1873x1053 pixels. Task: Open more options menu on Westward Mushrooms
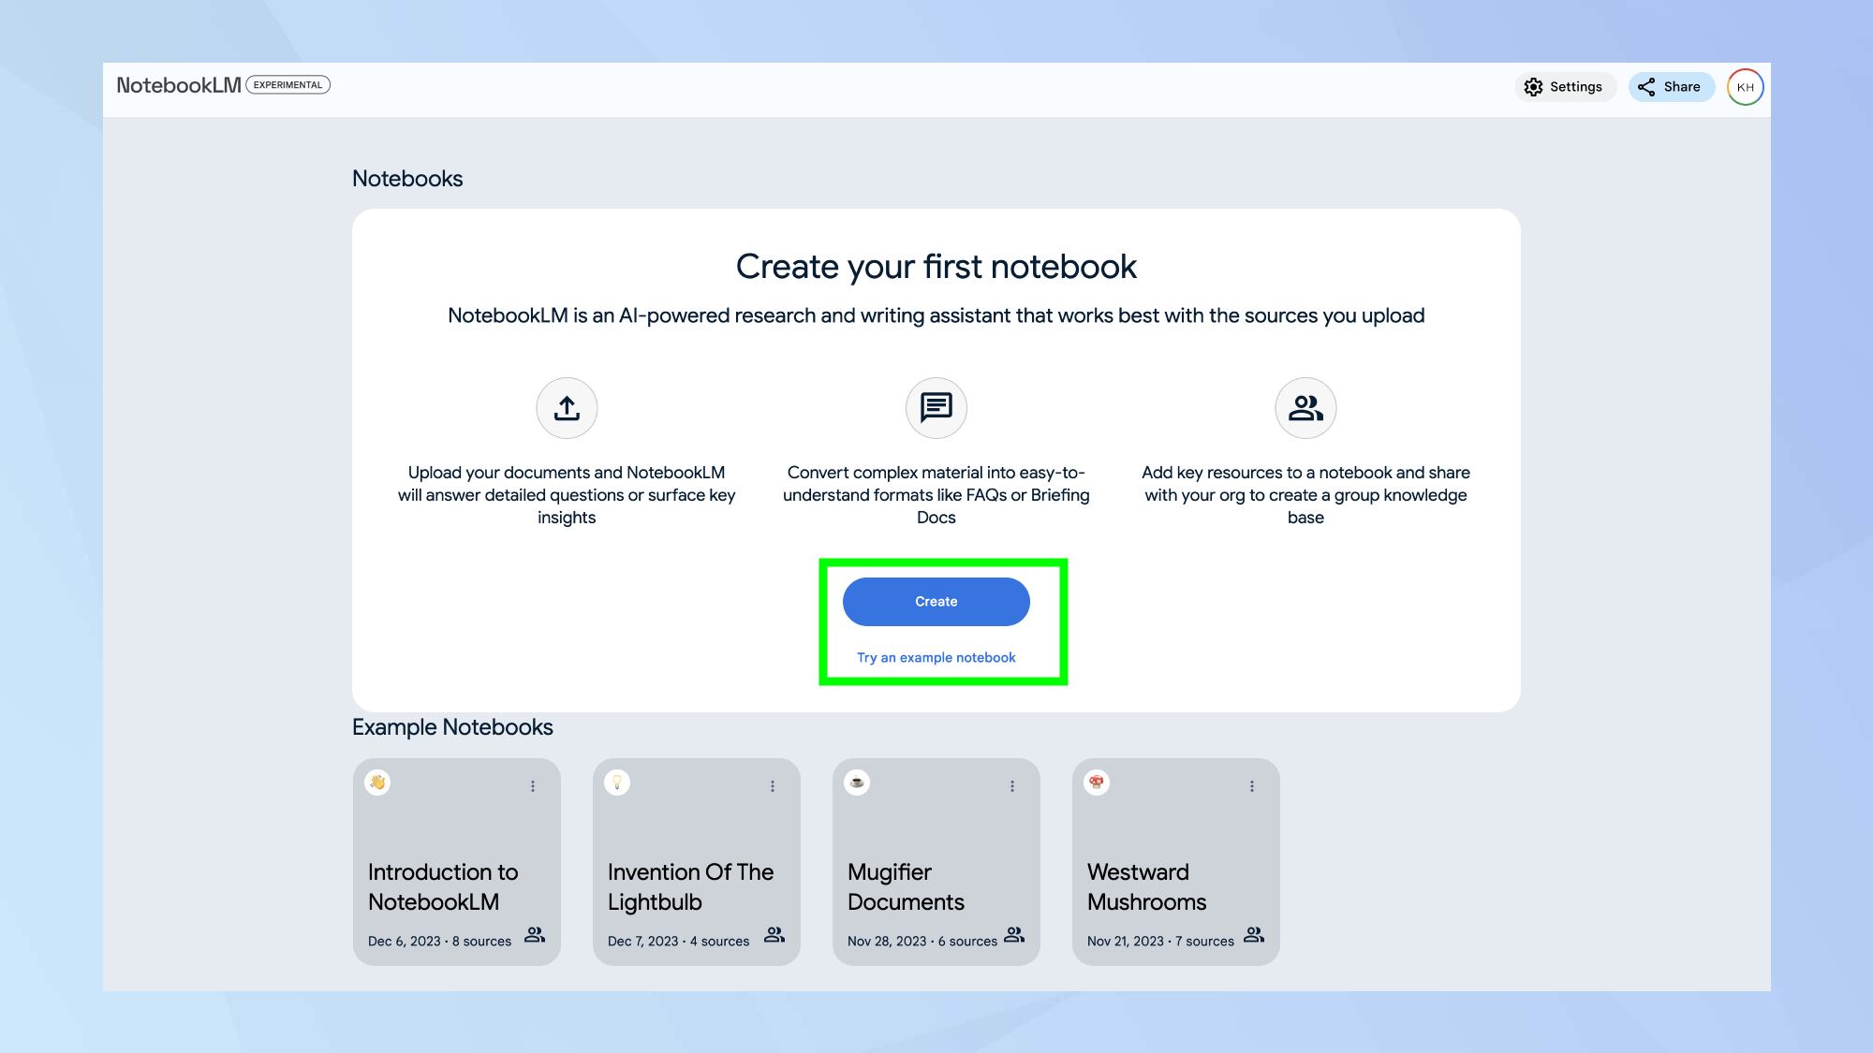[1252, 786]
